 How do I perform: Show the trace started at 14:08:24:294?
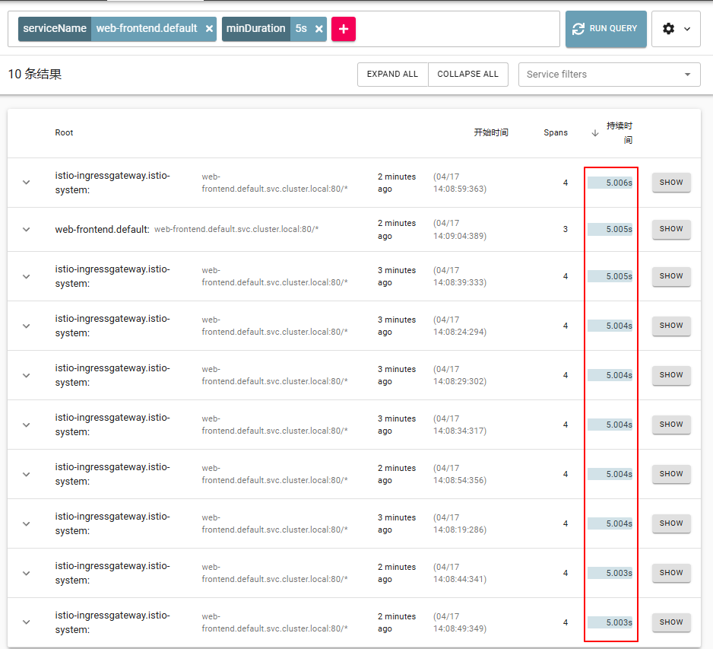[x=671, y=326]
